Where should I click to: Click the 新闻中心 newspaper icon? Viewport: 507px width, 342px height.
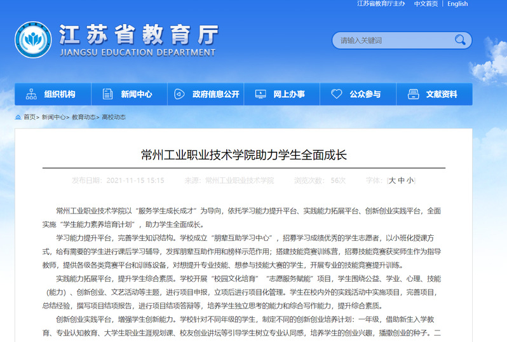[107, 94]
